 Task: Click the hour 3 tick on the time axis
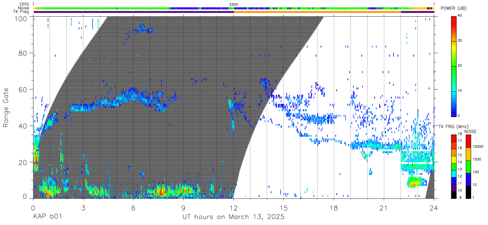[x=83, y=208]
